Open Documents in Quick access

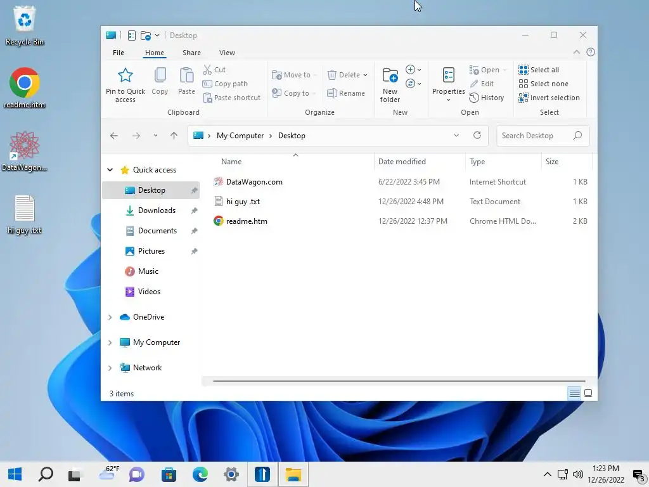point(151,231)
